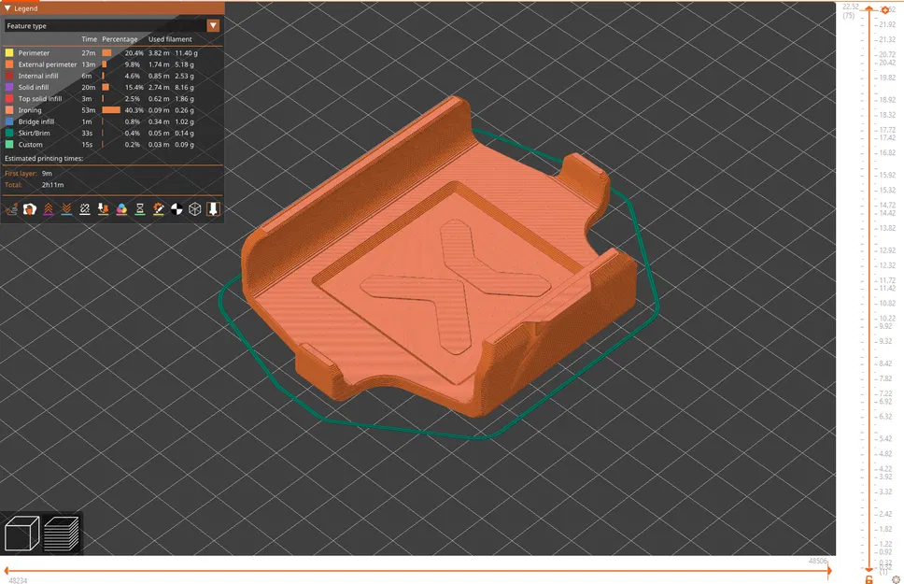The width and height of the screenshot is (904, 584).
Task: Click the Solid infill purple swatch
Action: [9, 87]
